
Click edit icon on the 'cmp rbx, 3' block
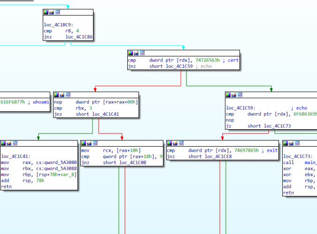62,94
